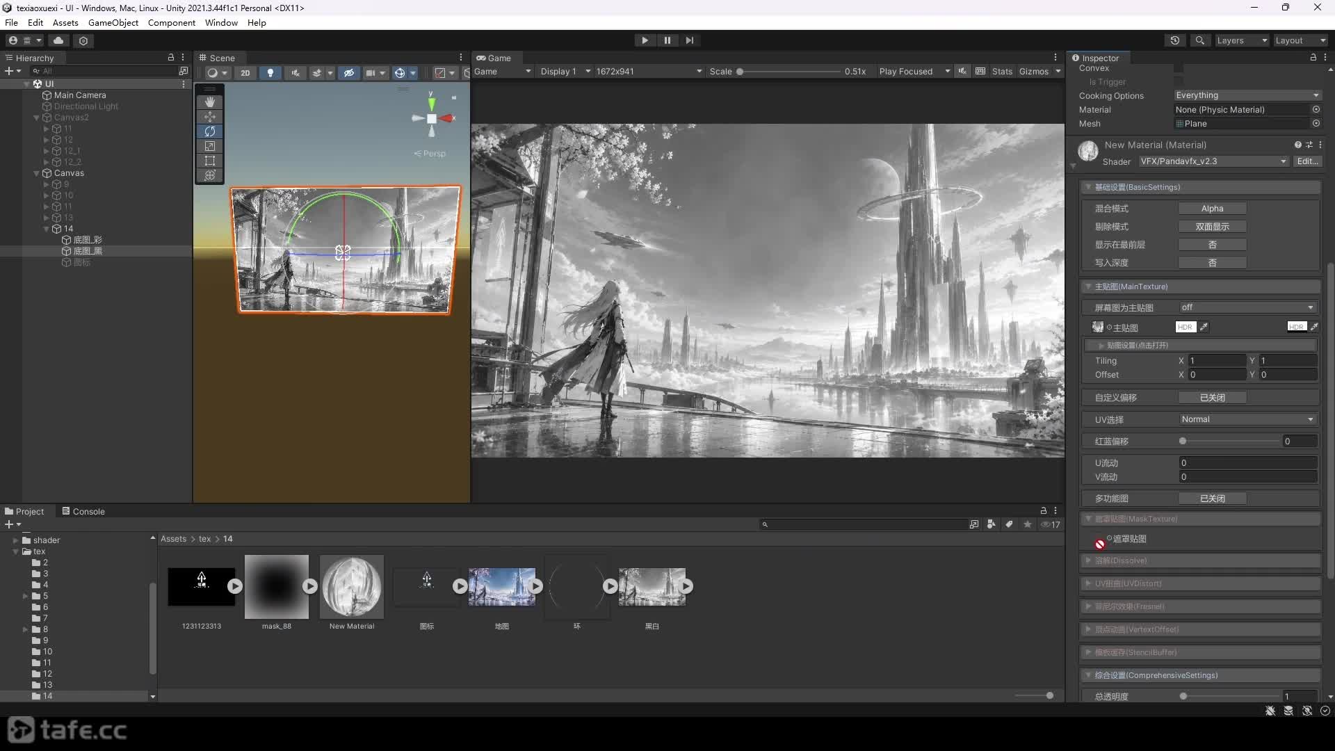Collapse the Canvas2 tree item
The width and height of the screenshot is (1335, 751).
point(36,118)
